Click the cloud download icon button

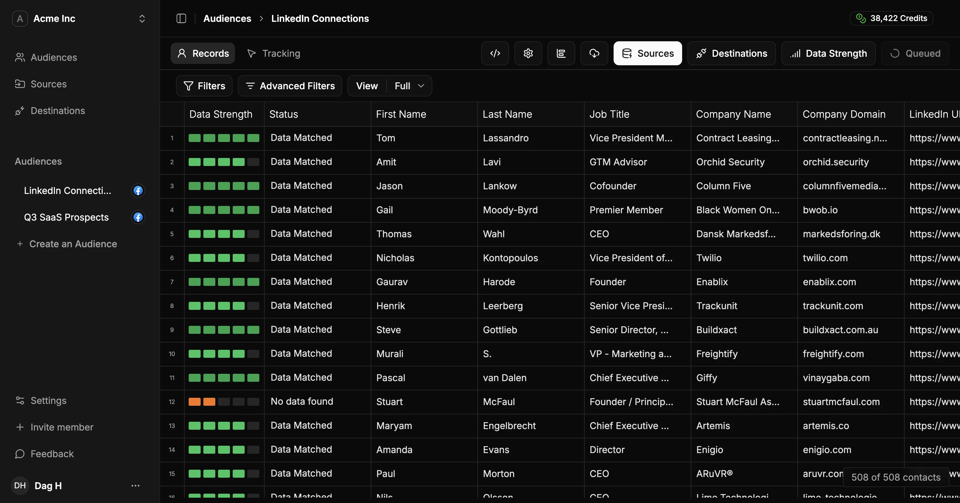[x=594, y=53]
